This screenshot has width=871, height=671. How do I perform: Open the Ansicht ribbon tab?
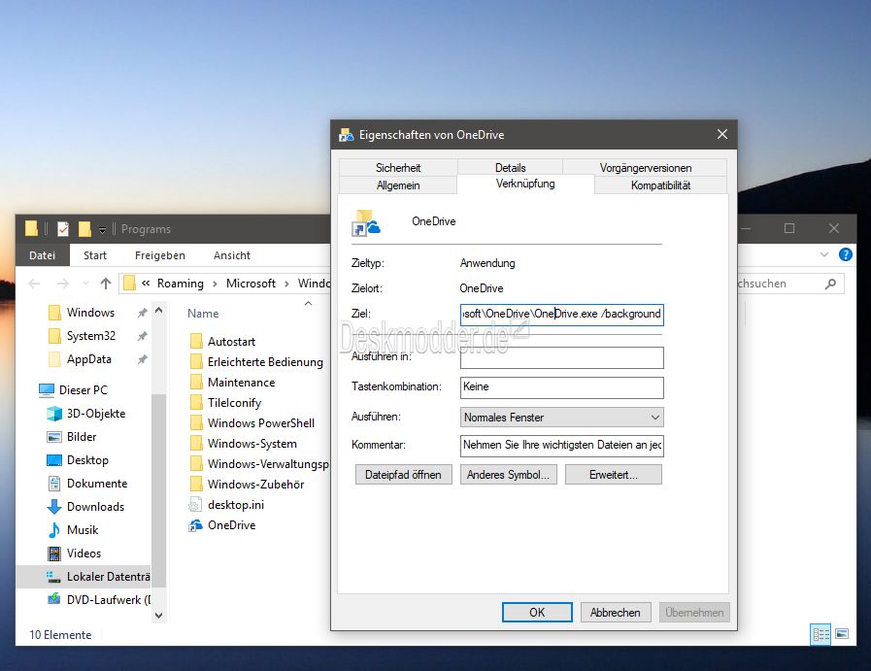click(232, 255)
